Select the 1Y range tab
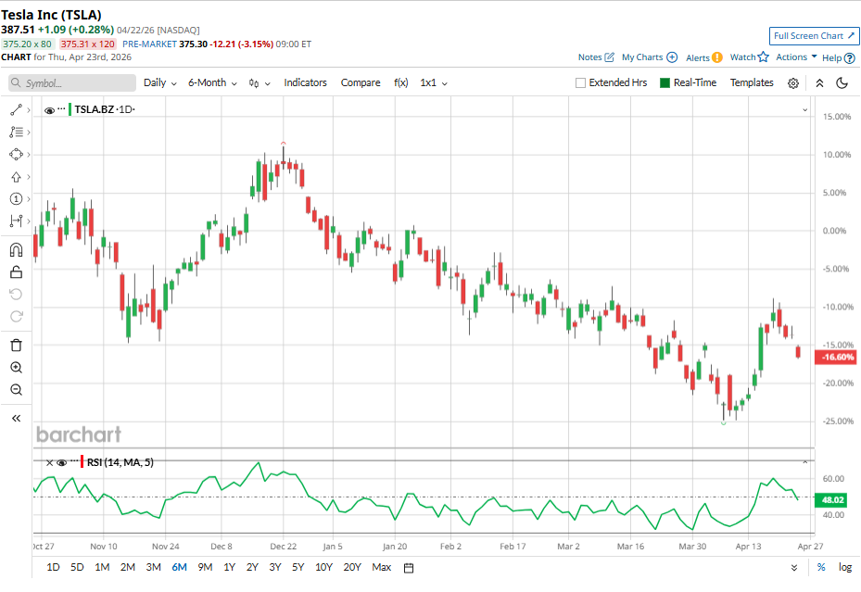Image resolution: width=861 pixels, height=592 pixels. click(x=229, y=567)
